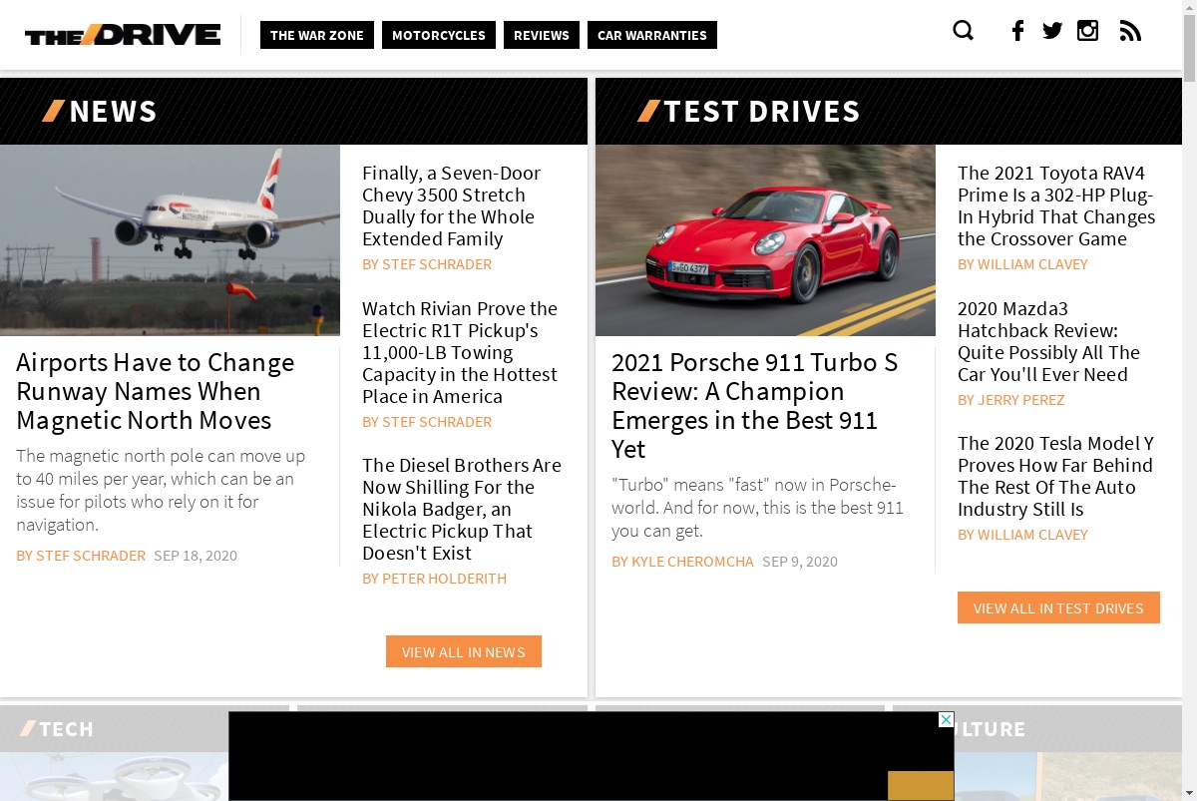Open Kyle Cheromcha author link

[x=682, y=562]
